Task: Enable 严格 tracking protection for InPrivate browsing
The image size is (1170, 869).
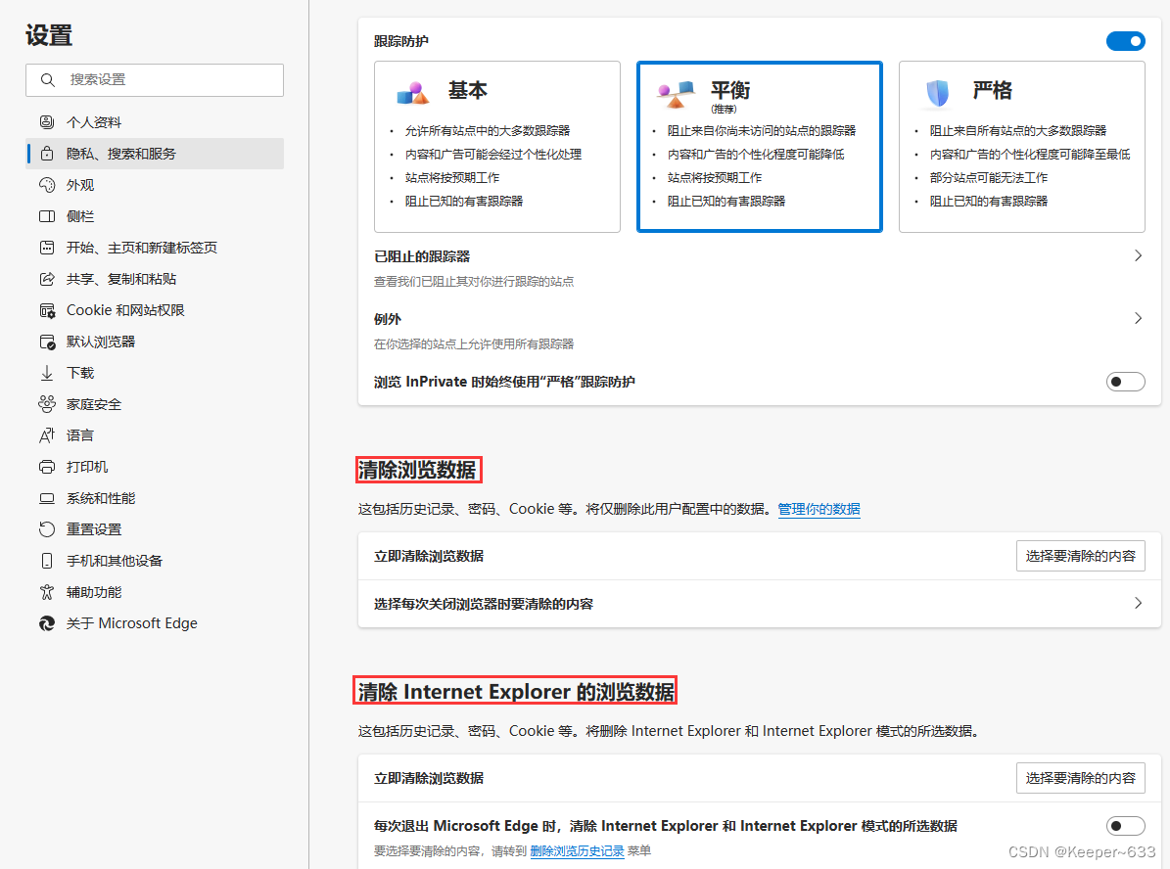Action: [x=1125, y=382]
